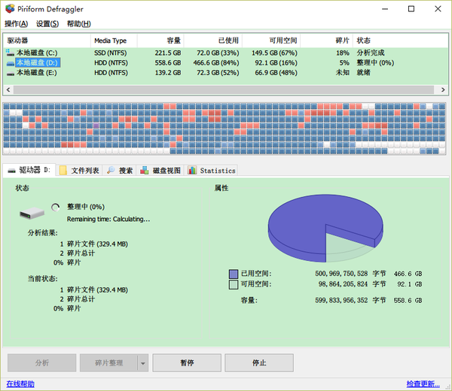Click the 221.5 GB capacity cell for C:
452x391 pixels.
click(168, 53)
